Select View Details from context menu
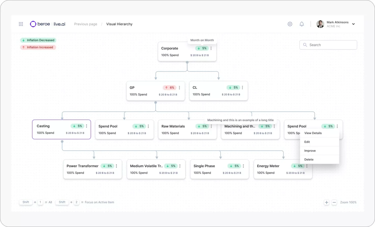 [x=313, y=133]
